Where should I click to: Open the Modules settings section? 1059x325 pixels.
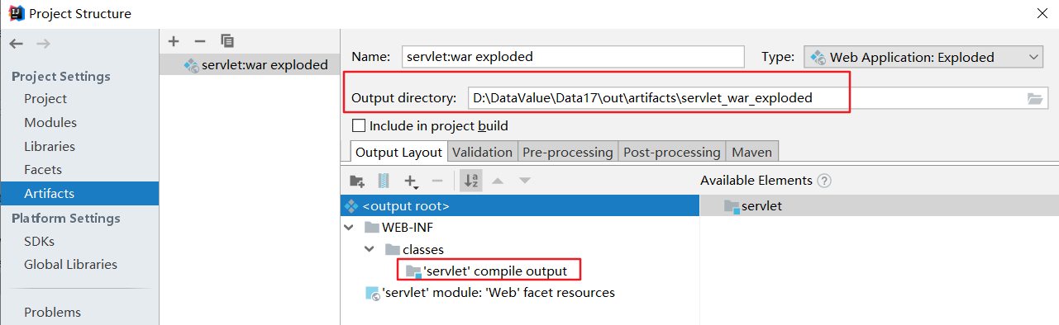[x=50, y=122]
